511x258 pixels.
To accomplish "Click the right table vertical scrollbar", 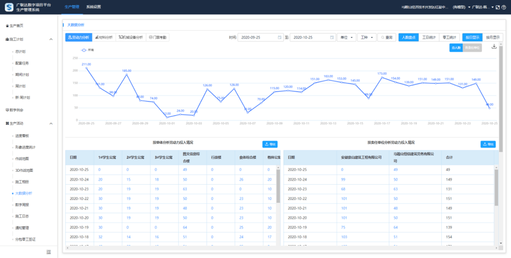I will point(496,187).
